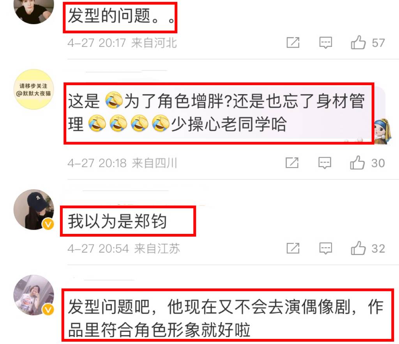Reply to the 我以为是郑钧 comment
The width and height of the screenshot is (399, 344).
tap(326, 248)
